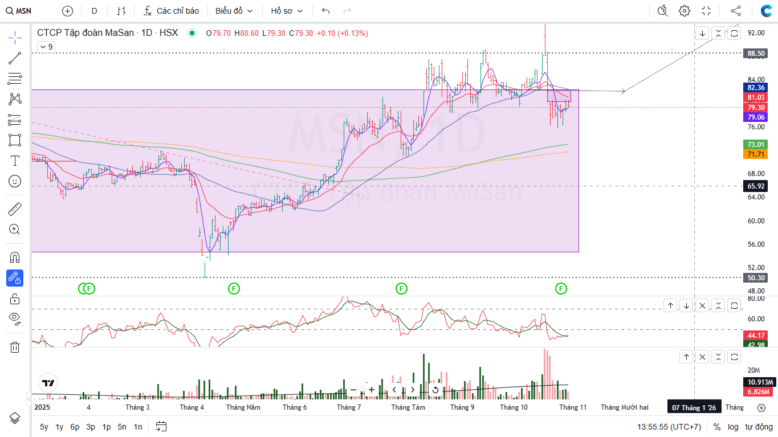Open Các chỉ báo indicators
Image resolution: width=778 pixels, height=437 pixels.
171,11
